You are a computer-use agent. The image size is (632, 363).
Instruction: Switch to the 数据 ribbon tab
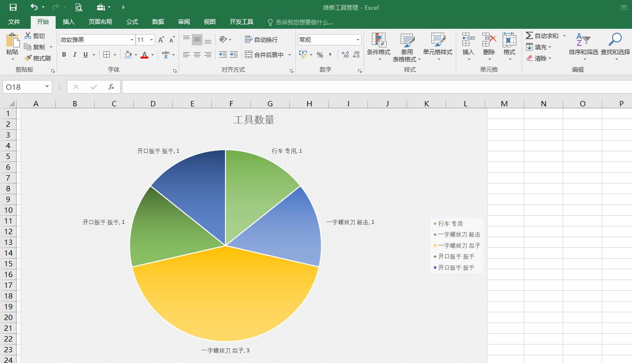[157, 21]
